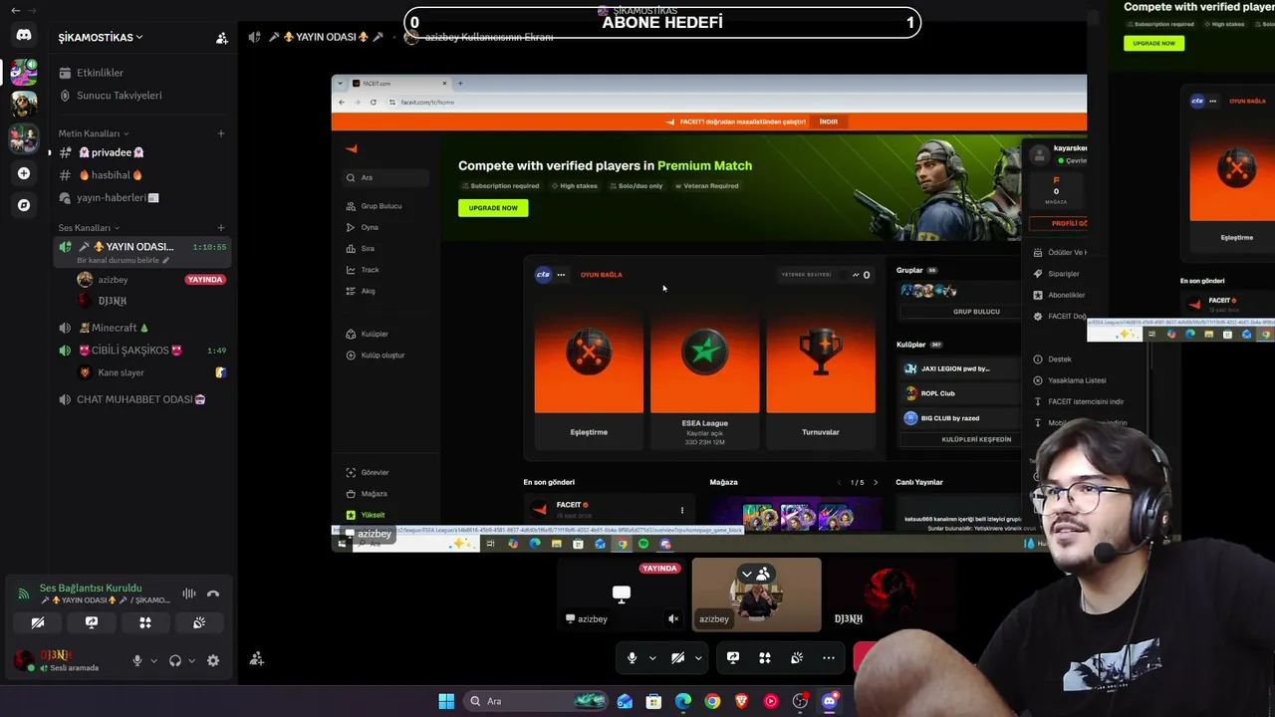Open the second server icon in the server rail

click(24, 103)
